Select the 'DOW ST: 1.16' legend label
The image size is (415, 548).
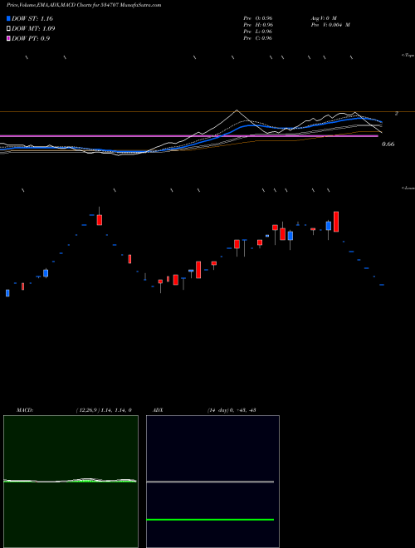(32, 18)
